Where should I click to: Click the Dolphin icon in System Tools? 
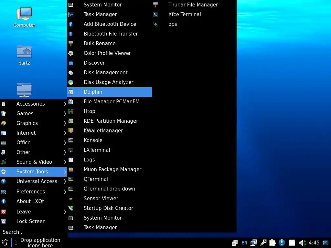point(71,92)
